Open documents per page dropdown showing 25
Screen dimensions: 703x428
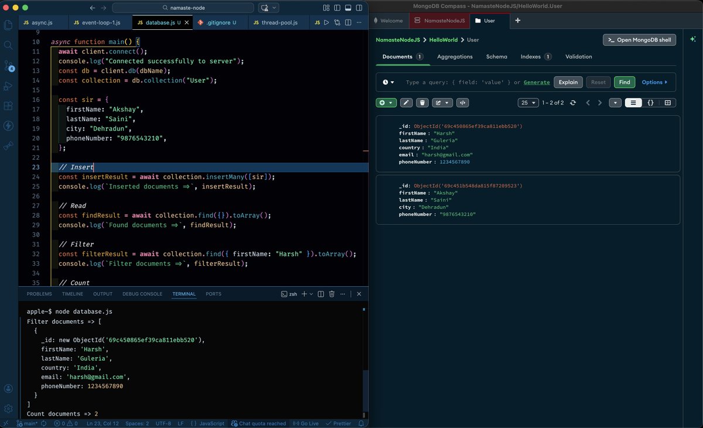point(528,102)
